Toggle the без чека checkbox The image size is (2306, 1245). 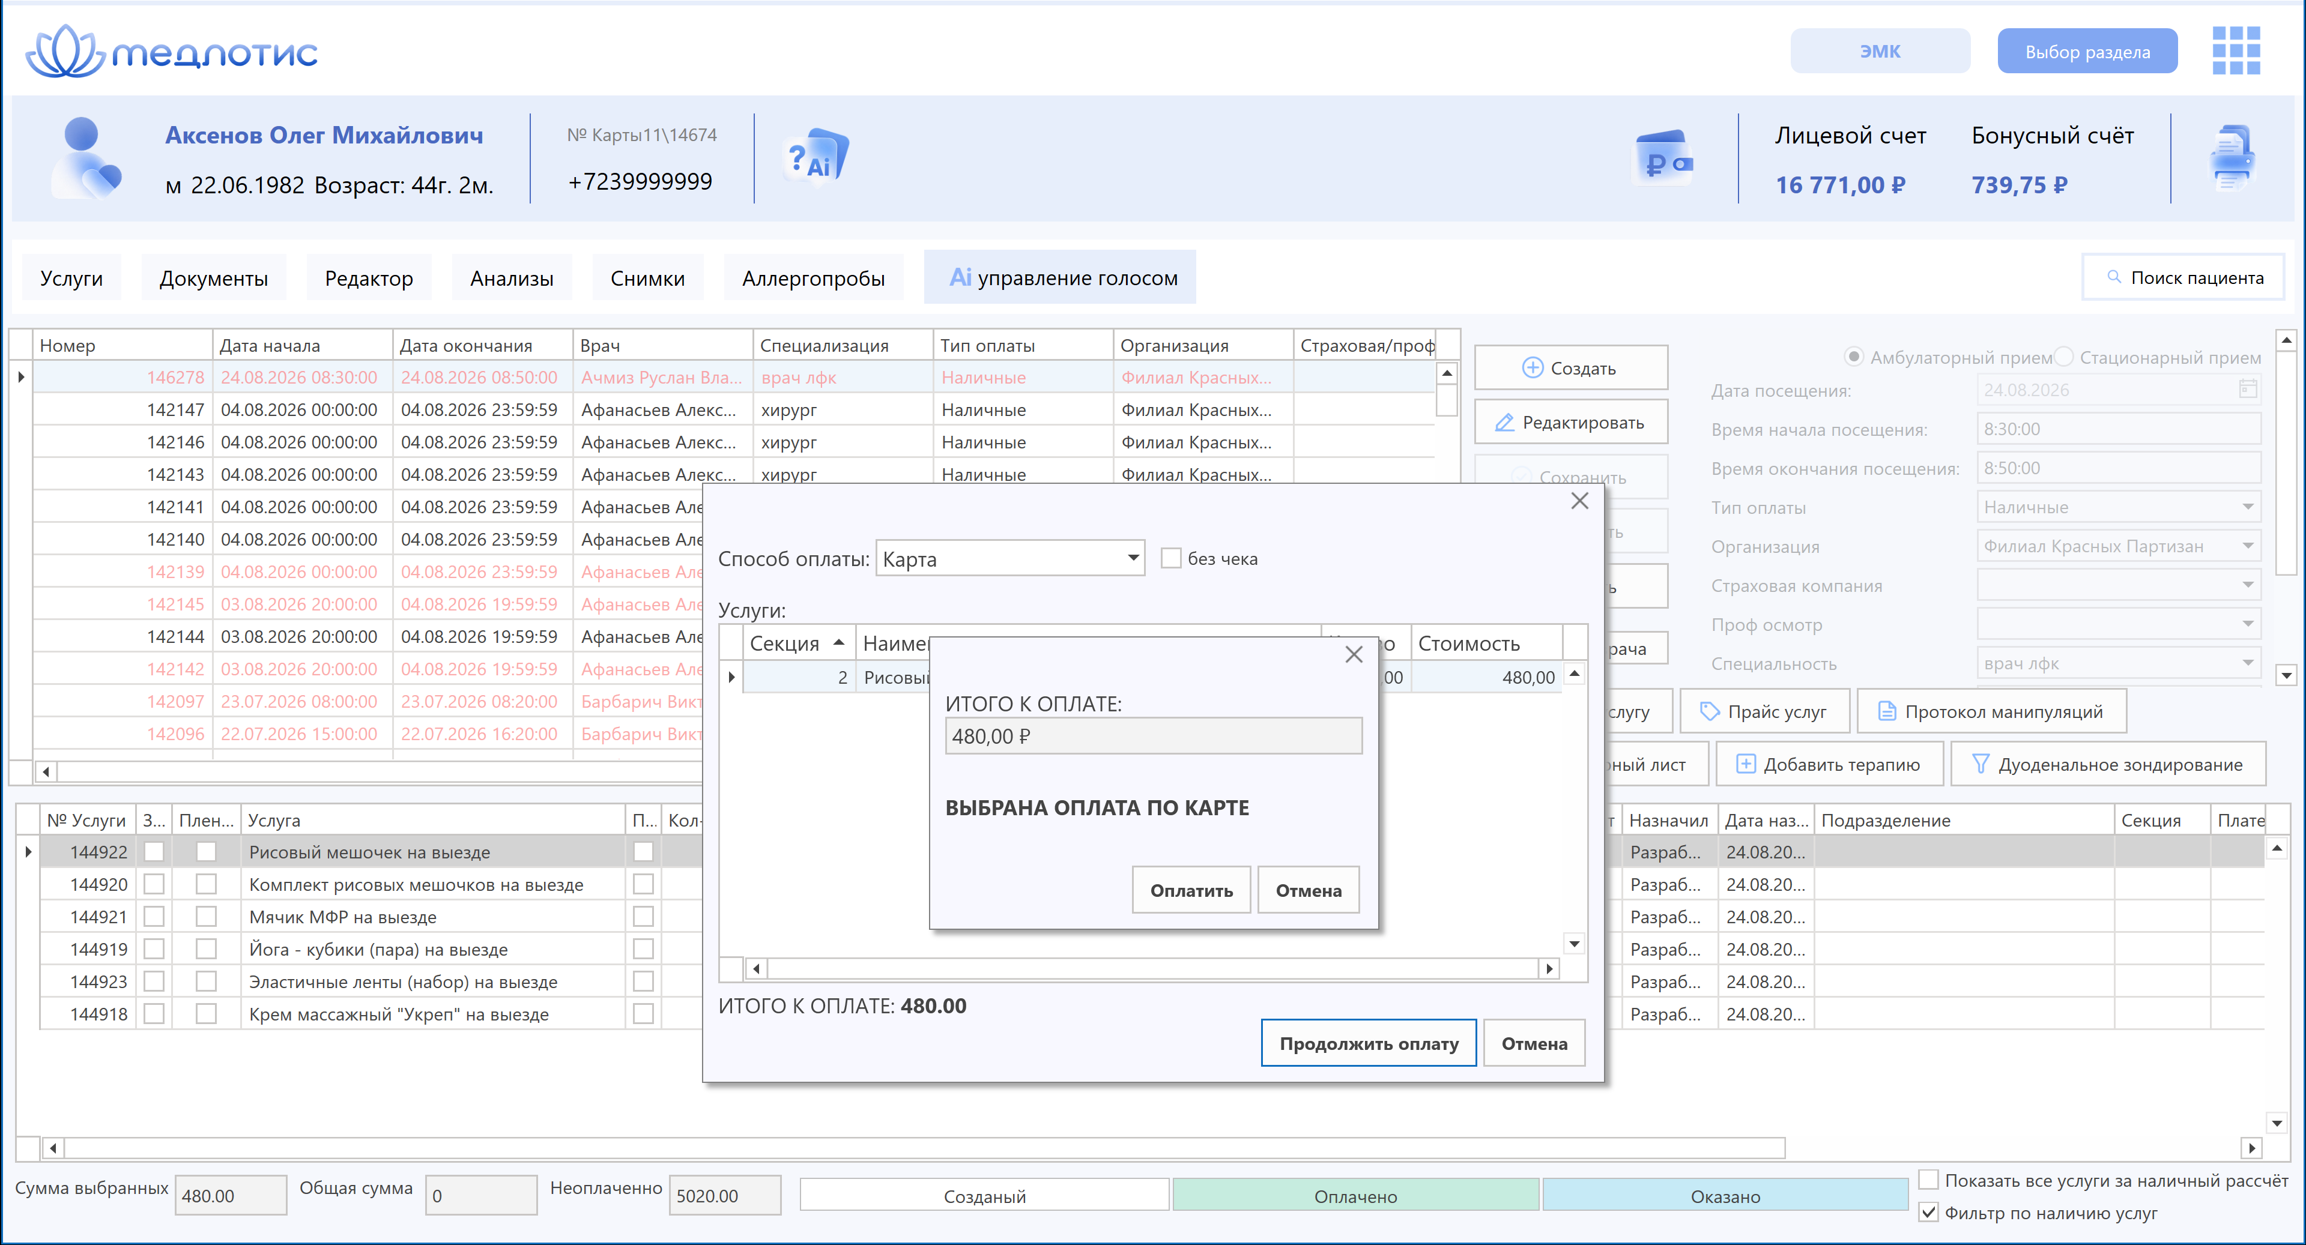coord(1170,558)
